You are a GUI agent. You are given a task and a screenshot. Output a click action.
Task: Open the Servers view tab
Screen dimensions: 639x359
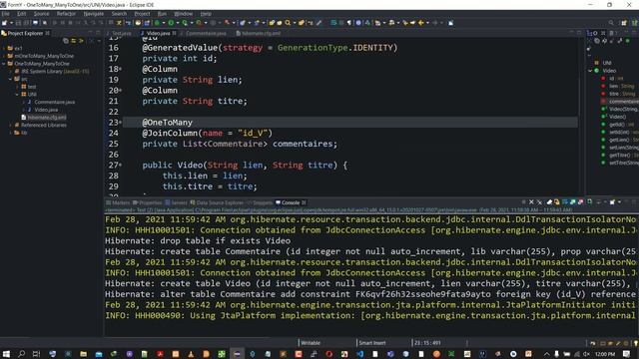pyautogui.click(x=176, y=202)
